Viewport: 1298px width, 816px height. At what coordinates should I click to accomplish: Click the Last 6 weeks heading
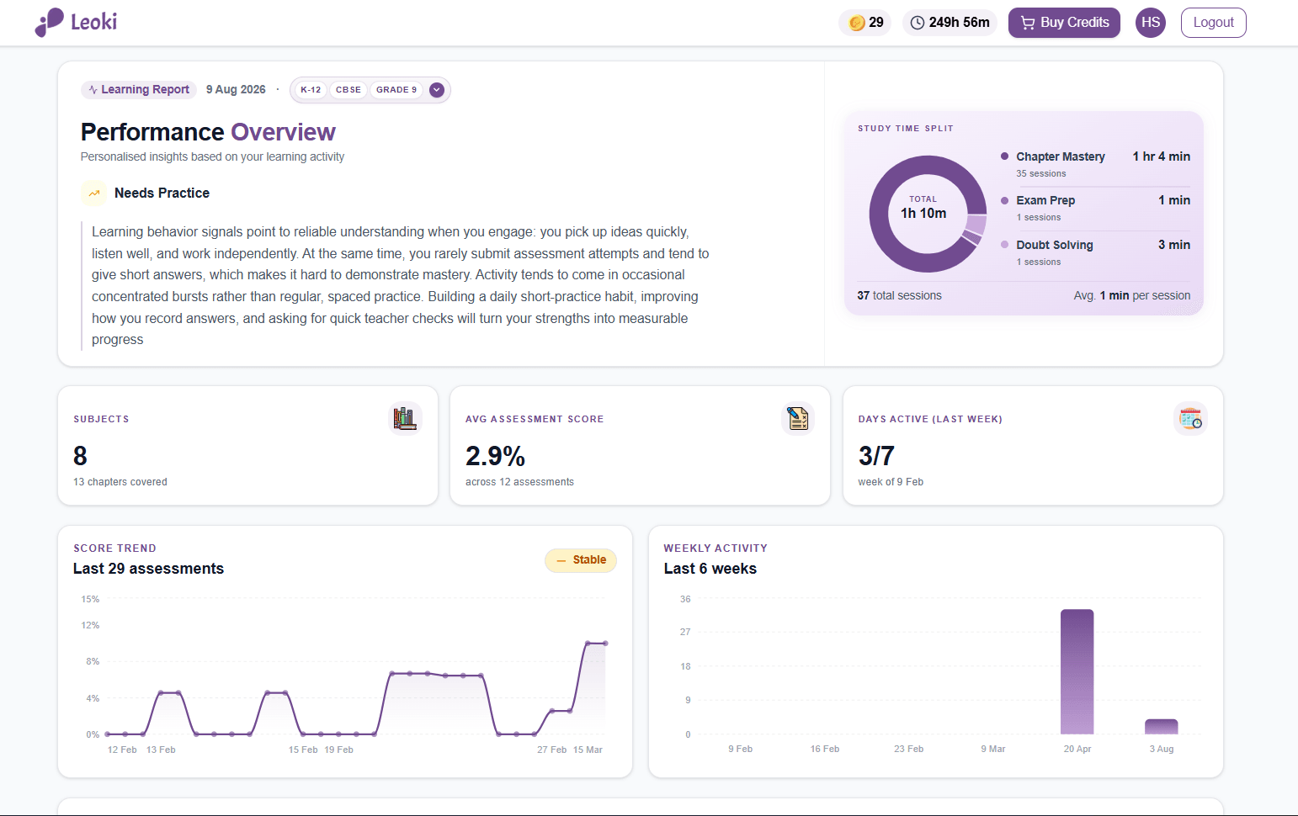pyautogui.click(x=710, y=569)
